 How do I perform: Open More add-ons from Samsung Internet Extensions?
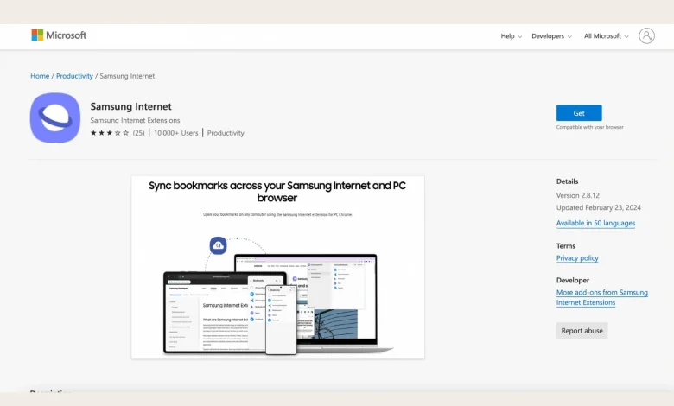click(x=601, y=297)
